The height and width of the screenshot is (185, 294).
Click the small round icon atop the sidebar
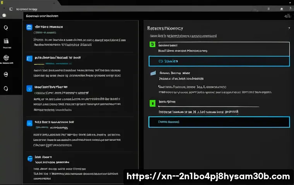tap(4, 15)
